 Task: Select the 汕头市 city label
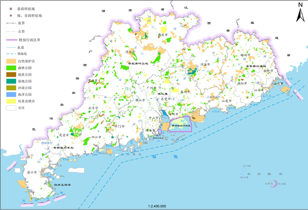tap(259, 90)
